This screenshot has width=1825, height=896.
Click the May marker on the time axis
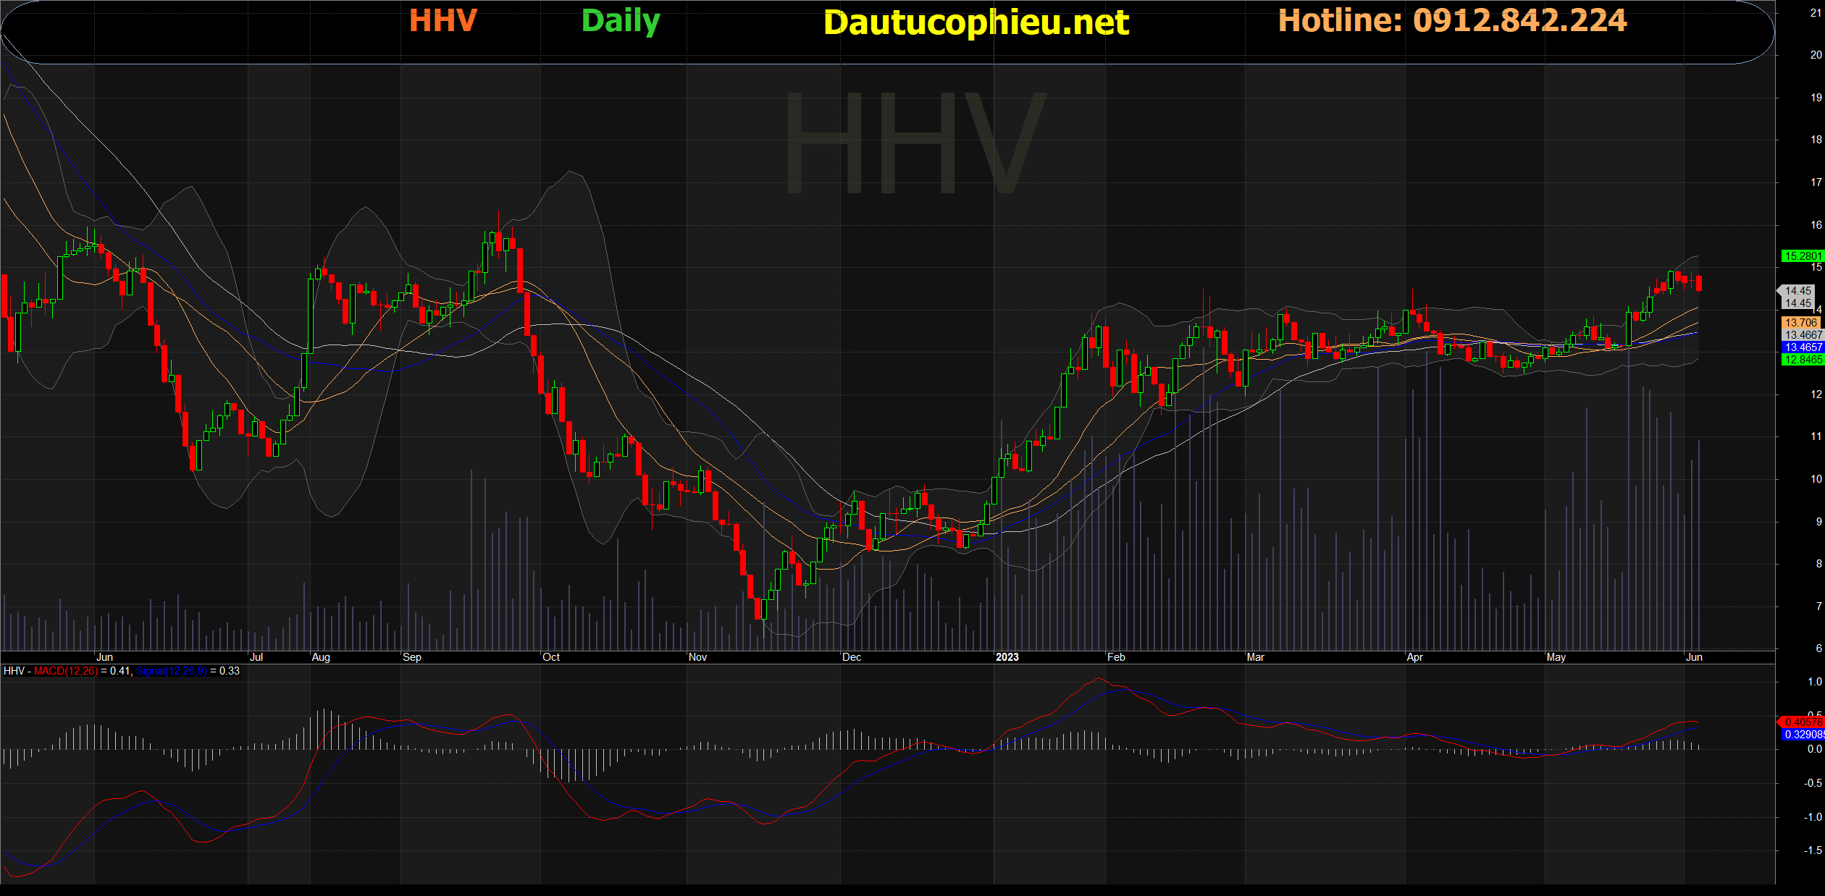click(x=1556, y=657)
